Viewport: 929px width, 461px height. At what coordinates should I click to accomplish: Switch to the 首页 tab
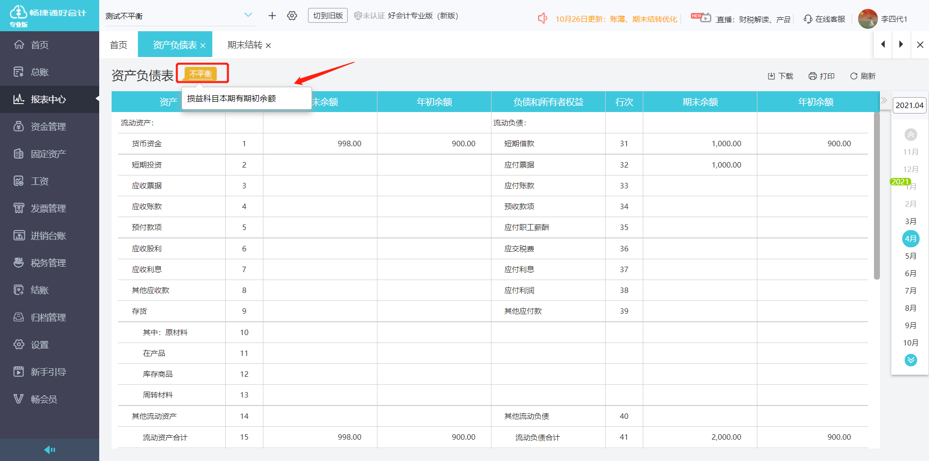tap(119, 45)
